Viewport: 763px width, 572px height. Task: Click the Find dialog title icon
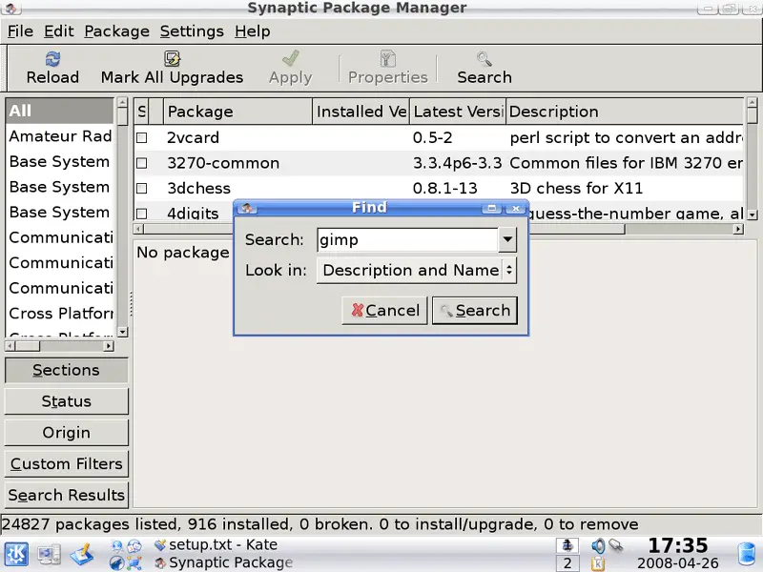pos(247,208)
